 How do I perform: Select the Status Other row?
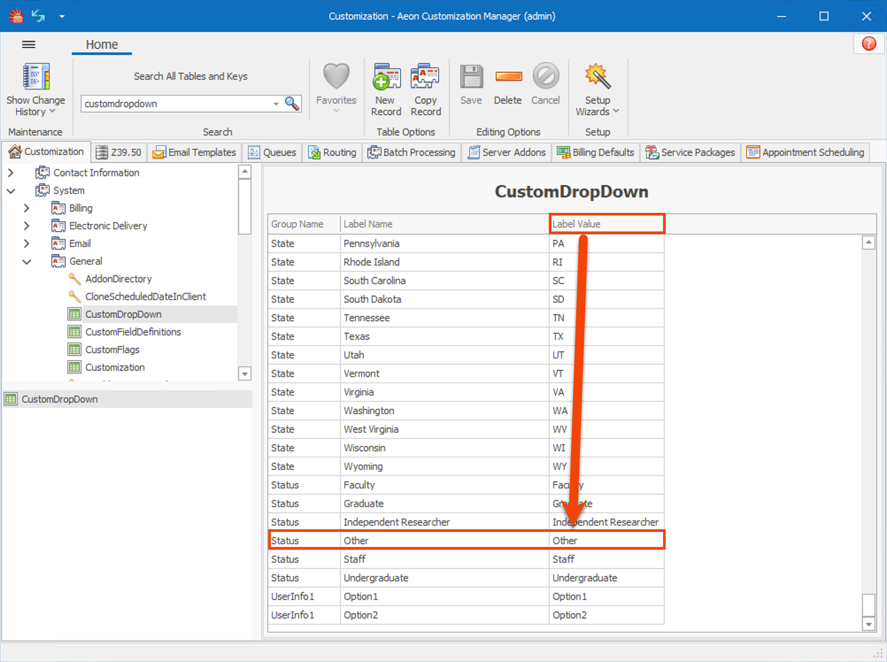(443, 540)
